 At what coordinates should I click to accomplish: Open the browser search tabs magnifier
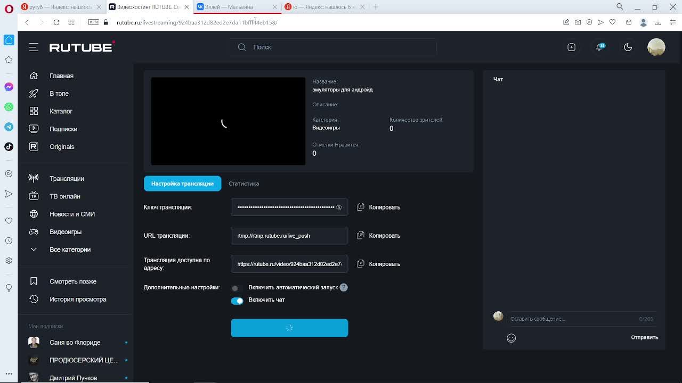pyautogui.click(x=620, y=7)
